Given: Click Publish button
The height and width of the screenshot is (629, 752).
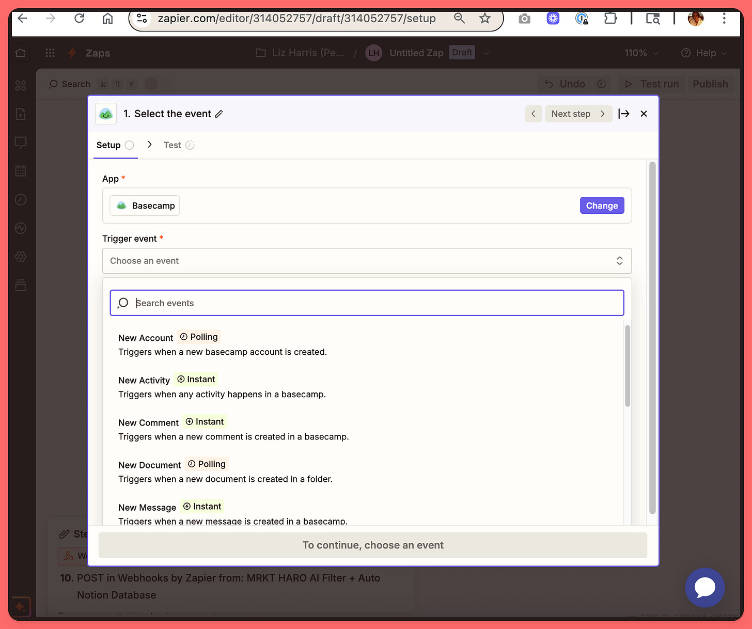Looking at the screenshot, I should pyautogui.click(x=710, y=84).
